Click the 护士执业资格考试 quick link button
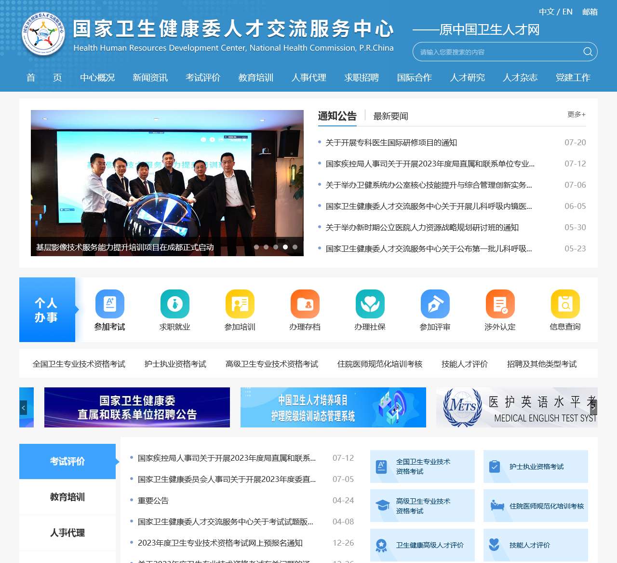Viewport: 617px width, 563px height. [536, 467]
